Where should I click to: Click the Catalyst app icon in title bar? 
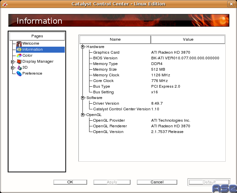pyautogui.click(x=5, y=4)
